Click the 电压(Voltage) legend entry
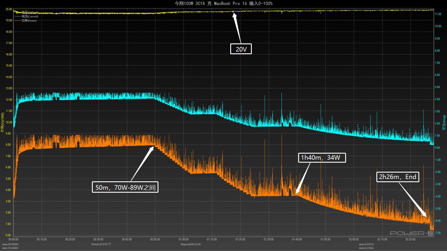This screenshot has height=251, width=447. [27, 12]
